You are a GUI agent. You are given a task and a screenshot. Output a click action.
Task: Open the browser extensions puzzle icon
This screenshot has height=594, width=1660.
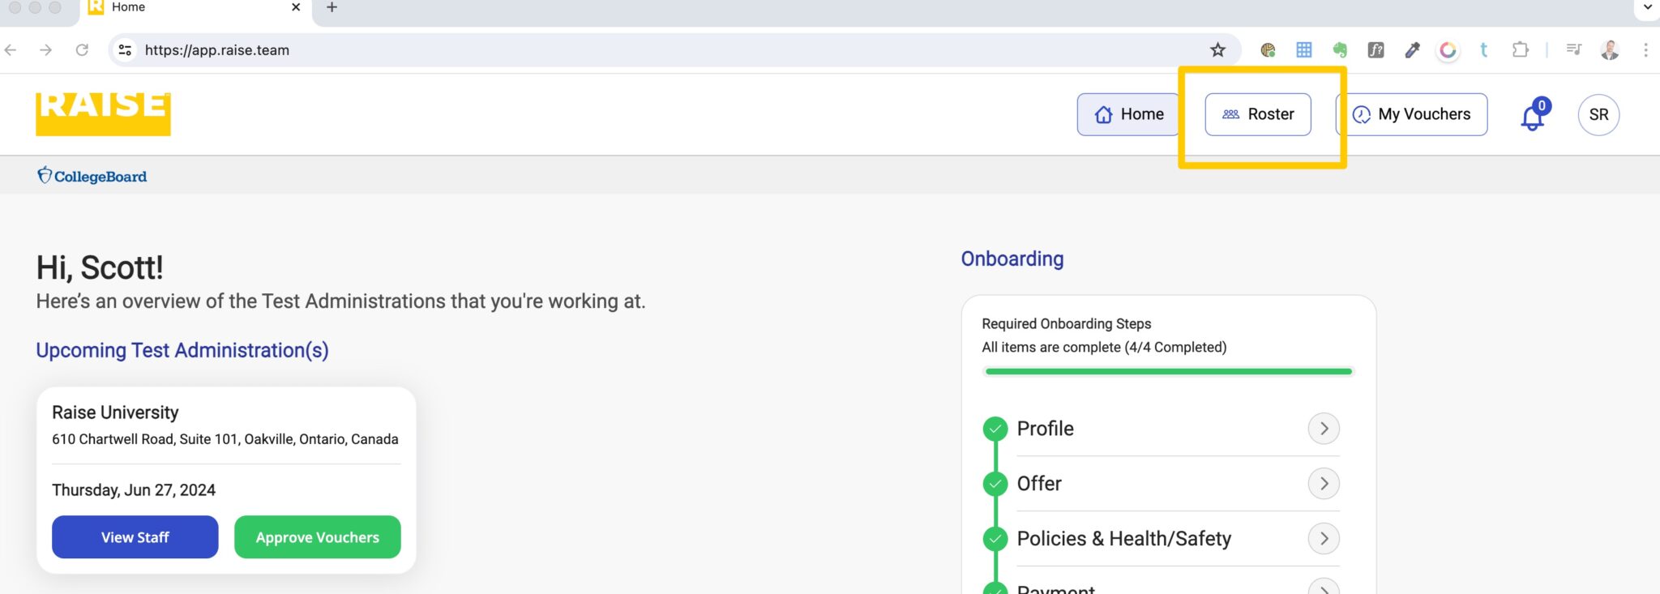pos(1520,50)
